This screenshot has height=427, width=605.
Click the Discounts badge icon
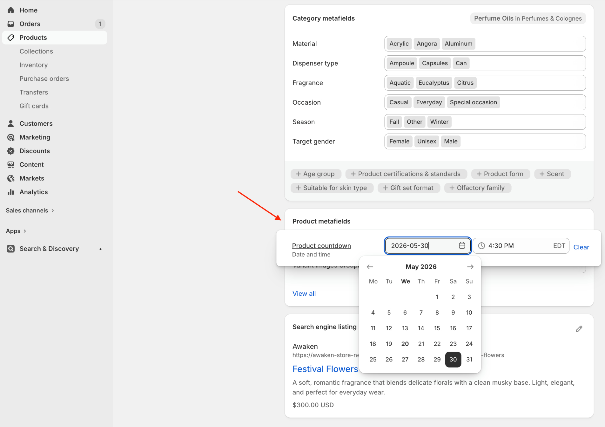pos(11,151)
